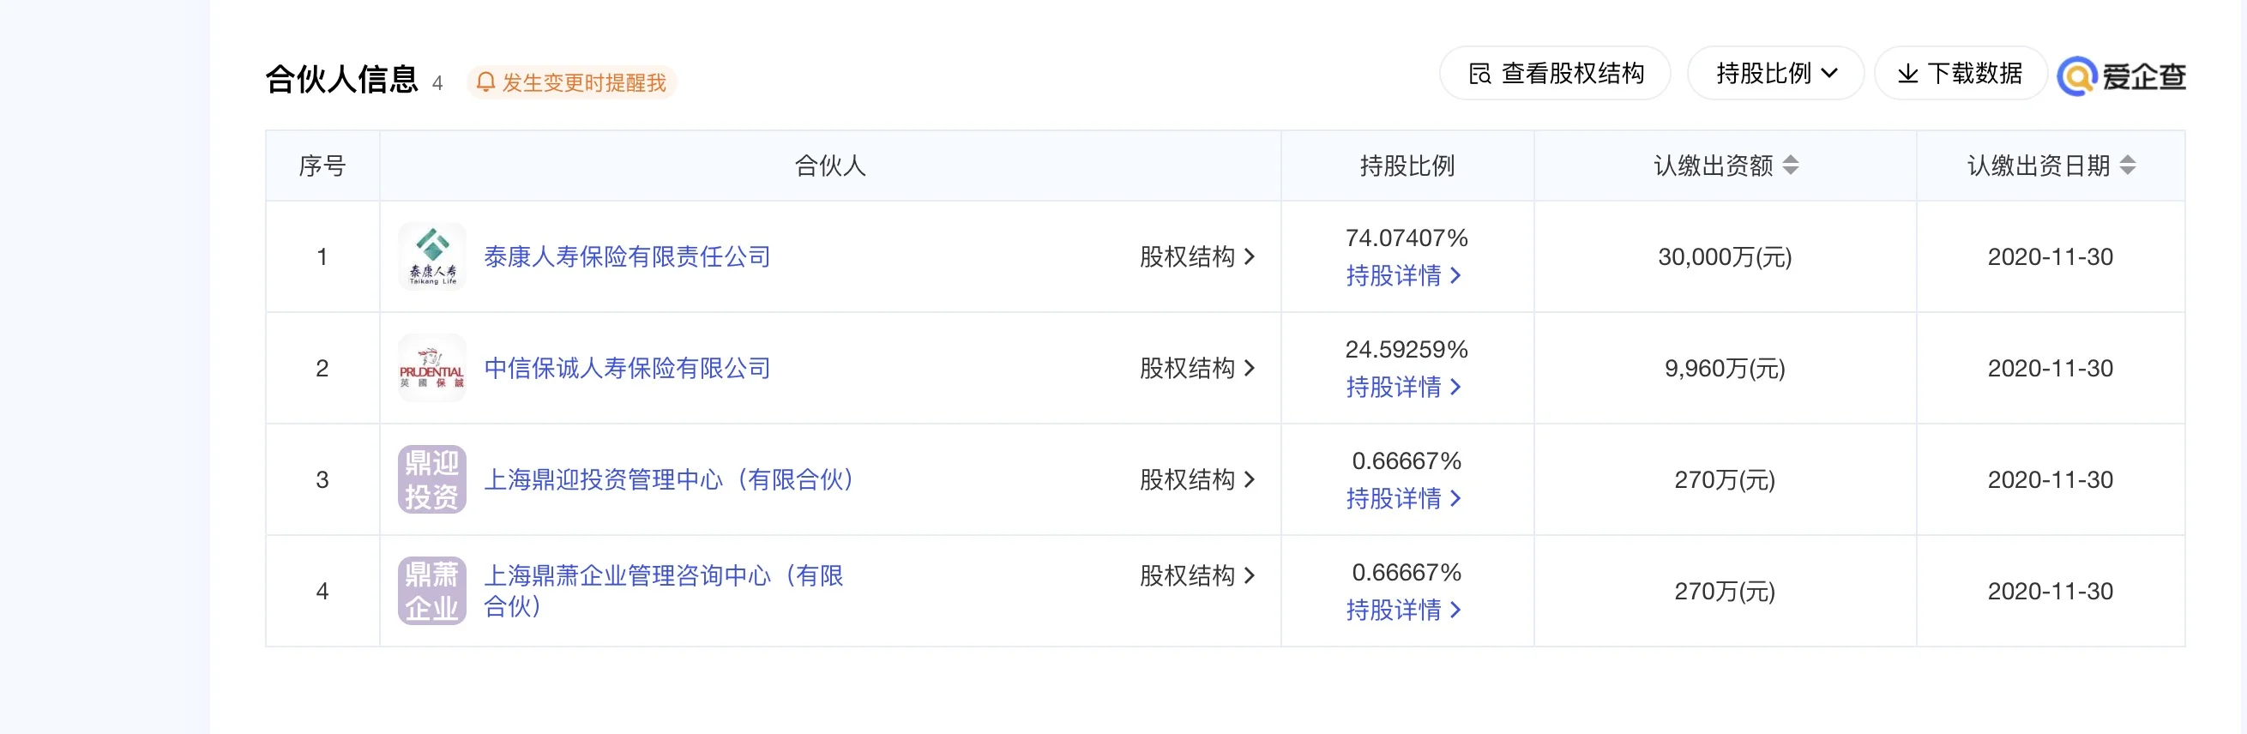Click date 2020-11-30 in 泰康人寿 row
Viewport: 2247px width, 734px height.
click(2050, 257)
